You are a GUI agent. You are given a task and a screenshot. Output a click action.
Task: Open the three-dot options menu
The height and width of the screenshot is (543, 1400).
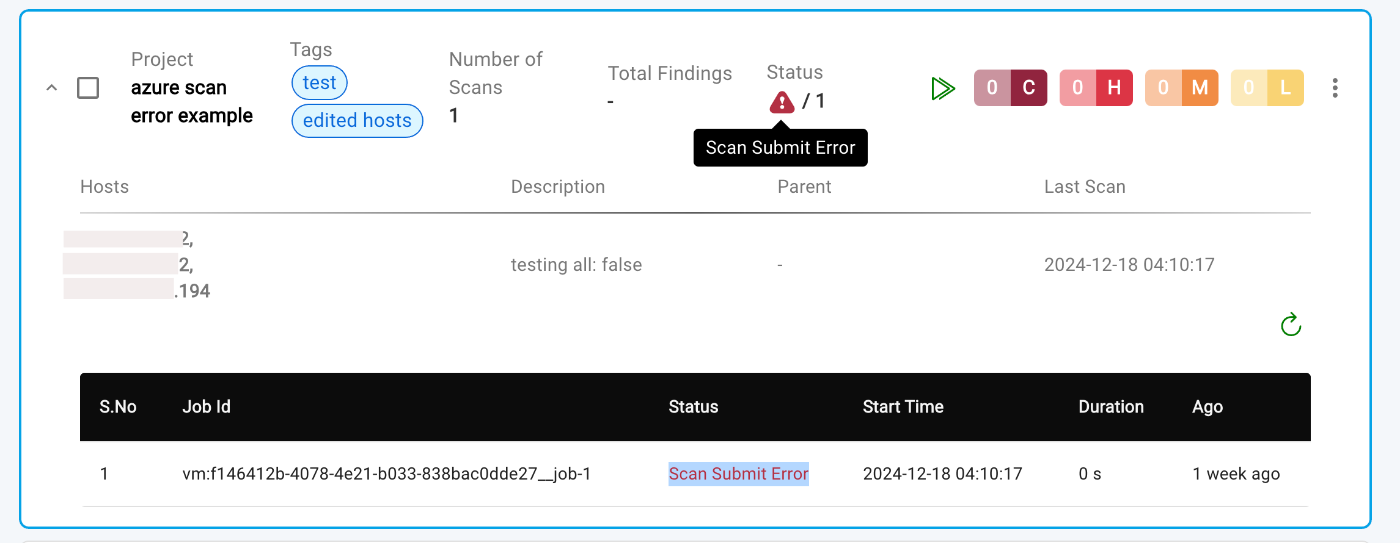point(1335,88)
